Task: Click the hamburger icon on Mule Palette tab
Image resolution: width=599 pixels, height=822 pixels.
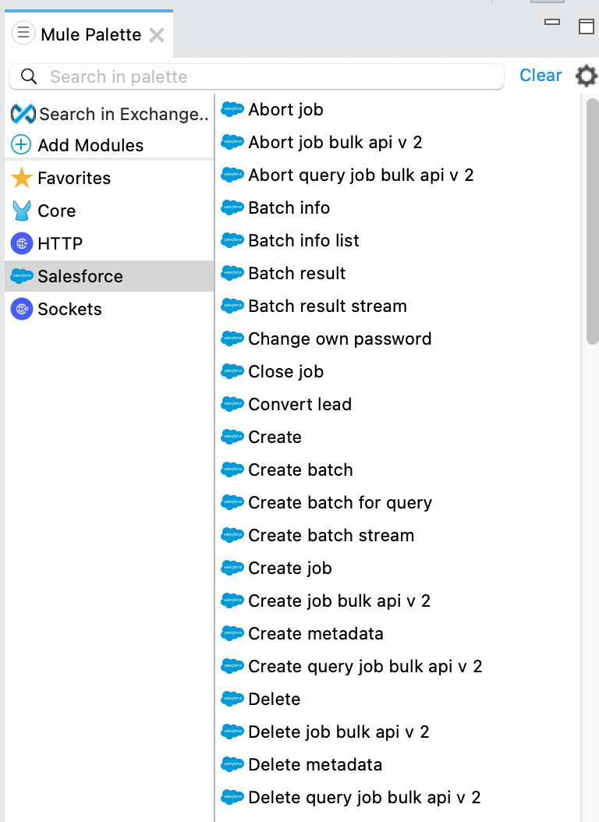Action: click(x=24, y=34)
